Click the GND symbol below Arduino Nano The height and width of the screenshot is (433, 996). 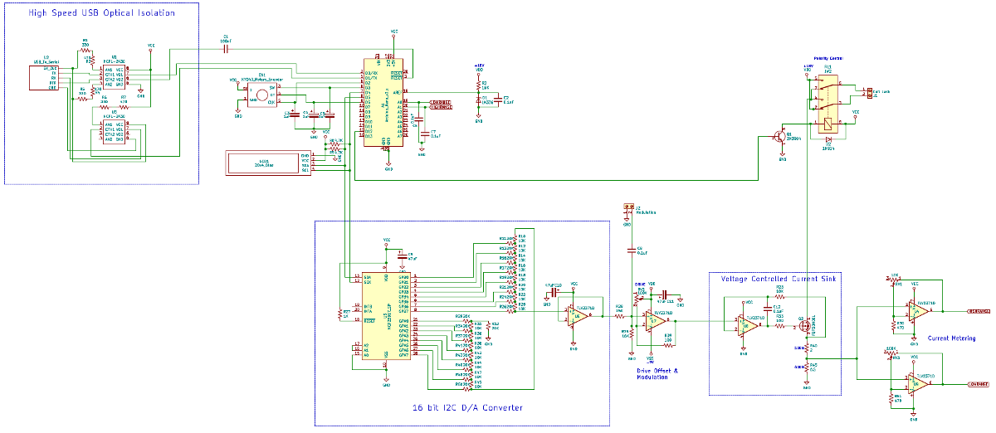pyautogui.click(x=388, y=165)
